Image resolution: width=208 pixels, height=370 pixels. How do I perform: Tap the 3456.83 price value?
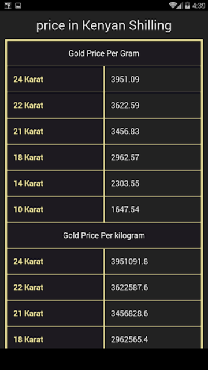125,131
